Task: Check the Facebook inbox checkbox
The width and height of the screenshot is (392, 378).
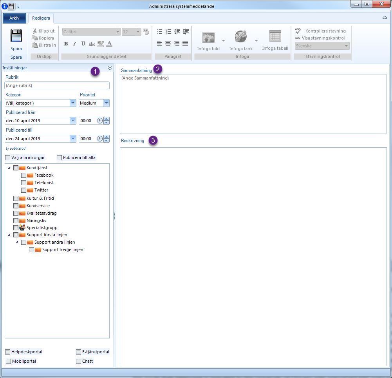Action: point(24,175)
